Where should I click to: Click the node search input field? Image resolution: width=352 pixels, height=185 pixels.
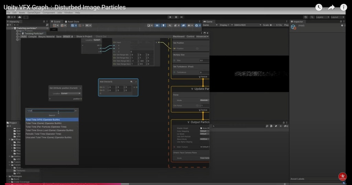51,111
